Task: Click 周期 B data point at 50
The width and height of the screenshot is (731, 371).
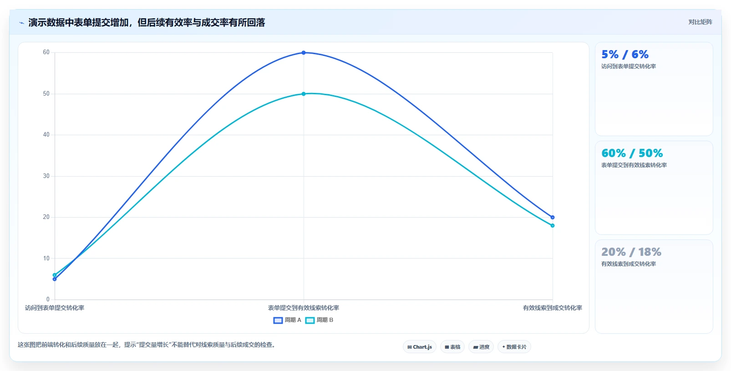Action: [x=304, y=94]
